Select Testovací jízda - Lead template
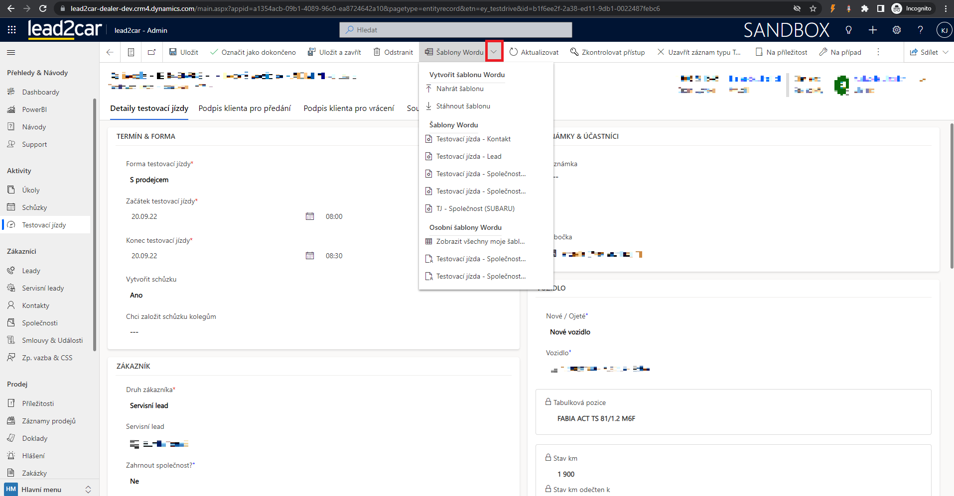954x496 pixels. click(468, 156)
